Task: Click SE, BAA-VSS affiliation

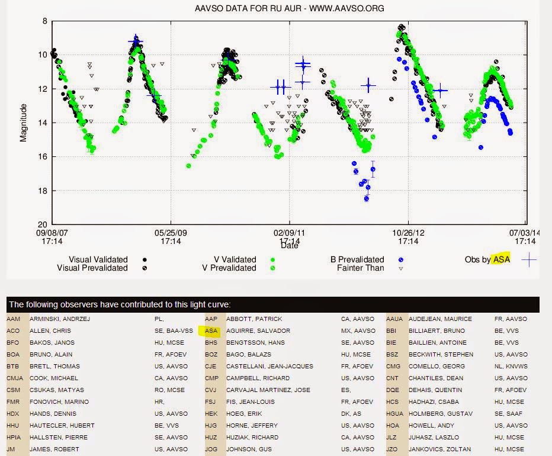Action: tap(174, 331)
